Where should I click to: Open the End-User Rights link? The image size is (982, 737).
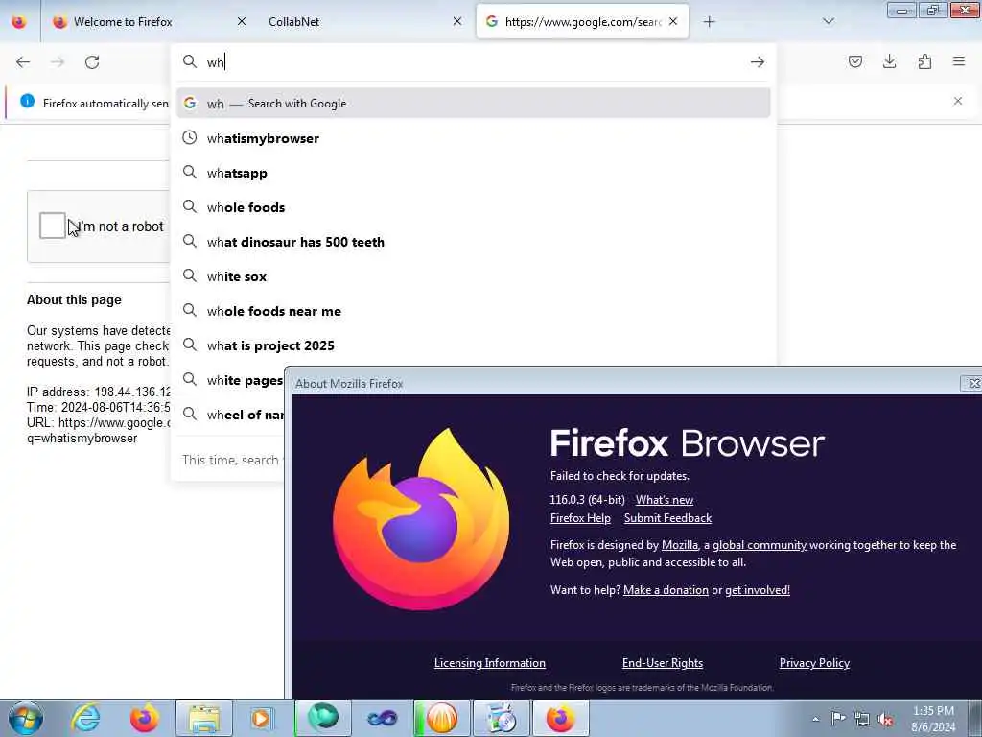(x=663, y=662)
